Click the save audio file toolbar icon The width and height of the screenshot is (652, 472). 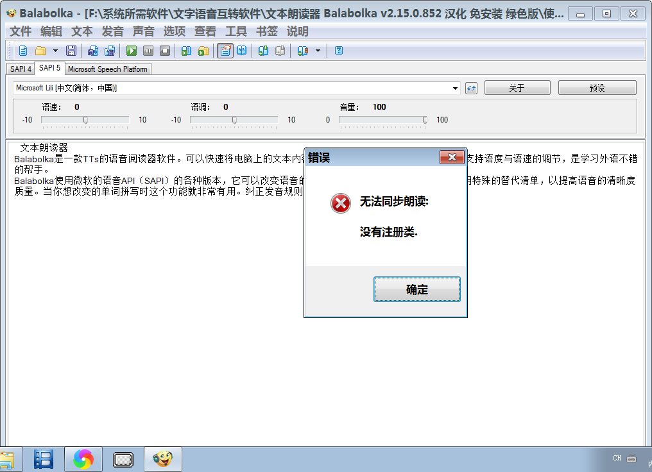click(92, 51)
